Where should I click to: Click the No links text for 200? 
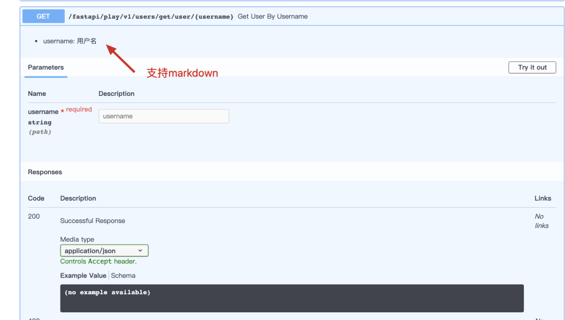[541, 221]
